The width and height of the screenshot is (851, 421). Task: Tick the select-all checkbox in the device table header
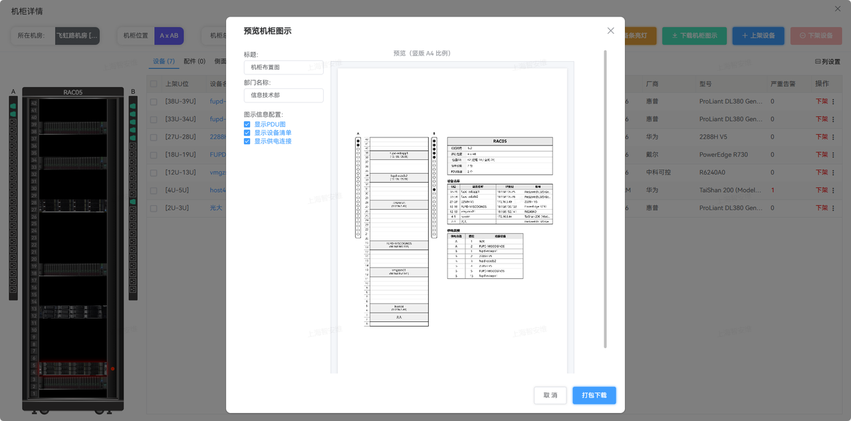[x=154, y=84]
